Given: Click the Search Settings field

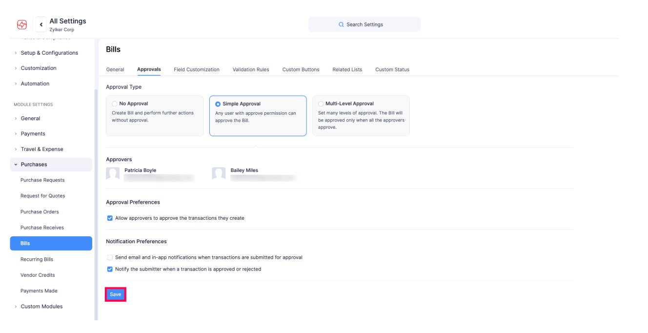Looking at the screenshot, I should 364,24.
